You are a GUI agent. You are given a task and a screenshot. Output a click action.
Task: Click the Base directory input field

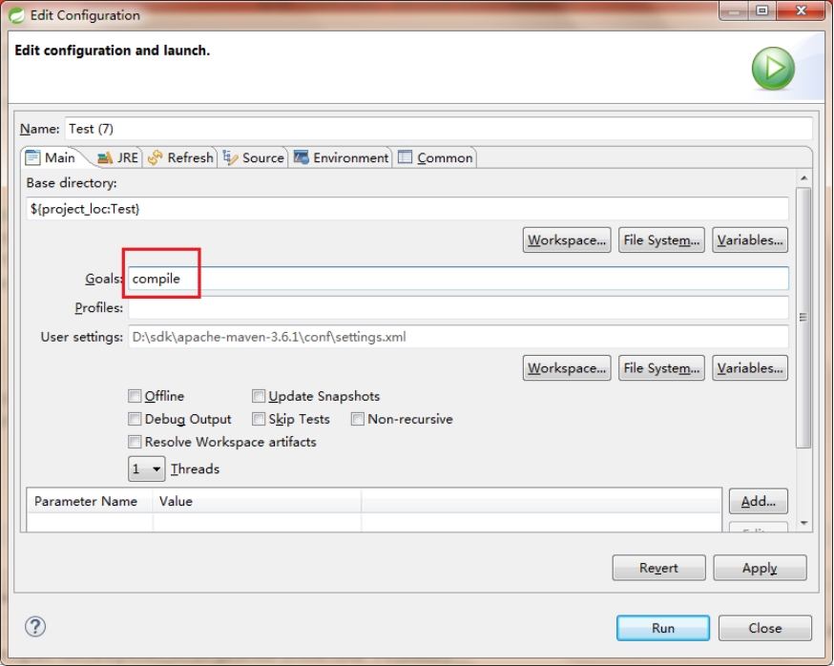coord(407,209)
